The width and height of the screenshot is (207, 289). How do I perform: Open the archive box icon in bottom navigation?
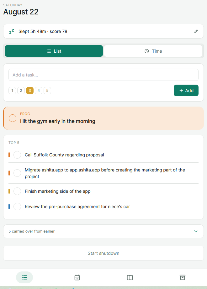click(182, 277)
